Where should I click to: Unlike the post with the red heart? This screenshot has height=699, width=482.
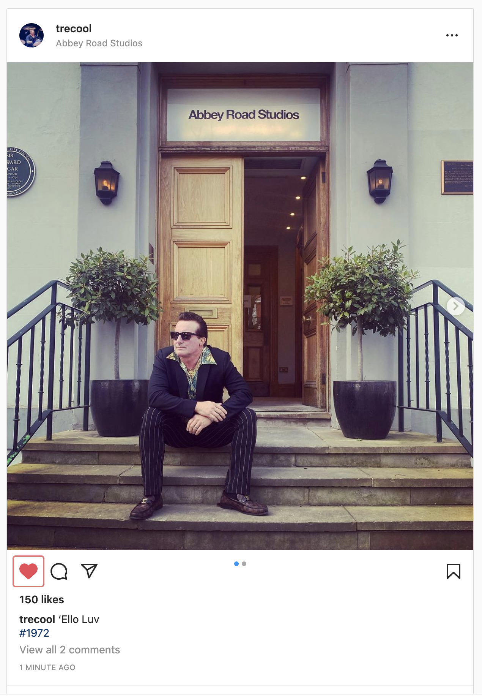(28, 571)
